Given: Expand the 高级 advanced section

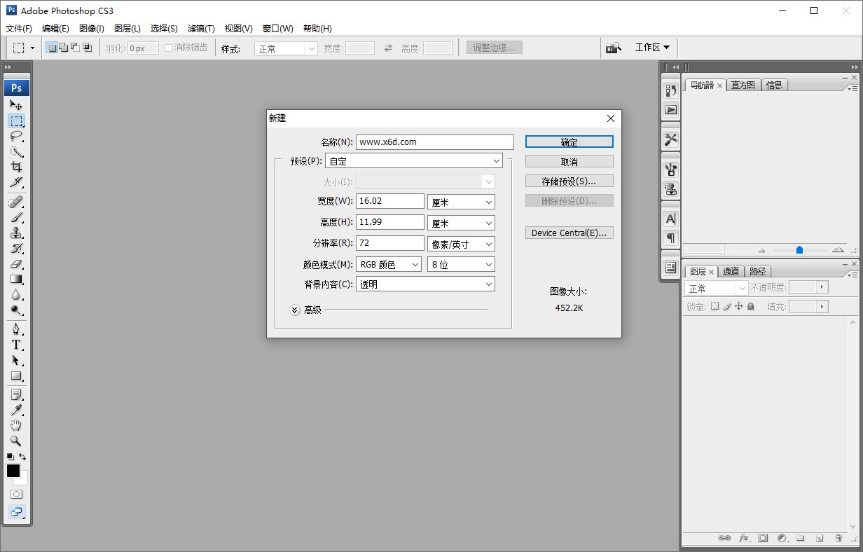Looking at the screenshot, I should [x=294, y=309].
